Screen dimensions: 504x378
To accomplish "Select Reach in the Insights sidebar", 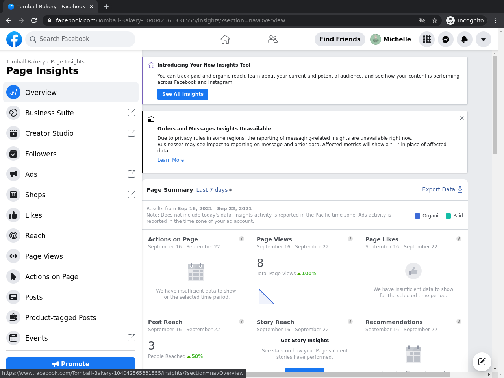I will 35,236.
